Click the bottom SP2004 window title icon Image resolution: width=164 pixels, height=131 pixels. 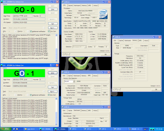tap(2, 65)
